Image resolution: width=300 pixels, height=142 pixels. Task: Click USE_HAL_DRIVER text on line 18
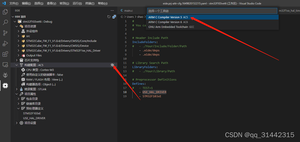pyautogui.click(x=154, y=92)
